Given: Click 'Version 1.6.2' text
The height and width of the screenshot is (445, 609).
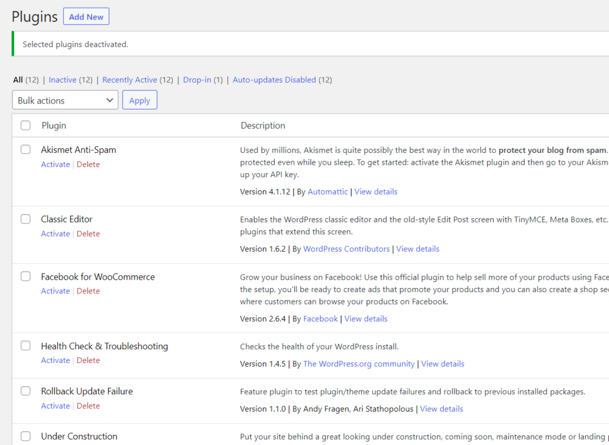Looking at the screenshot, I should (263, 249).
